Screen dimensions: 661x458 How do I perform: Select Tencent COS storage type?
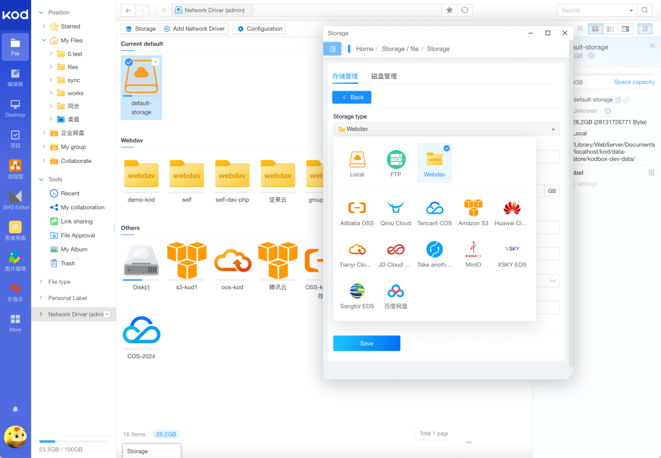pyautogui.click(x=435, y=209)
